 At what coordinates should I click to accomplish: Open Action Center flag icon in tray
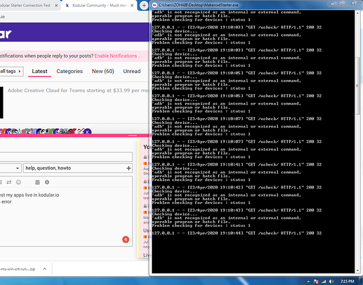(x=316, y=281)
